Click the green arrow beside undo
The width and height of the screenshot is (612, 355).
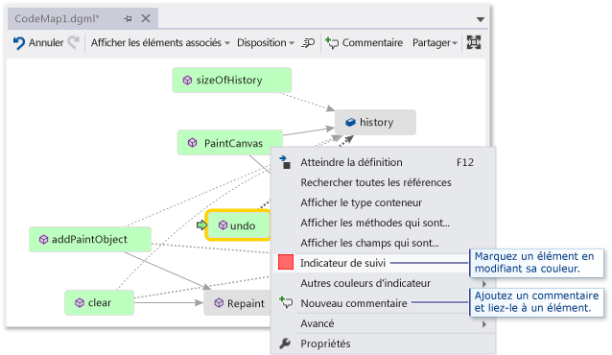[201, 225]
